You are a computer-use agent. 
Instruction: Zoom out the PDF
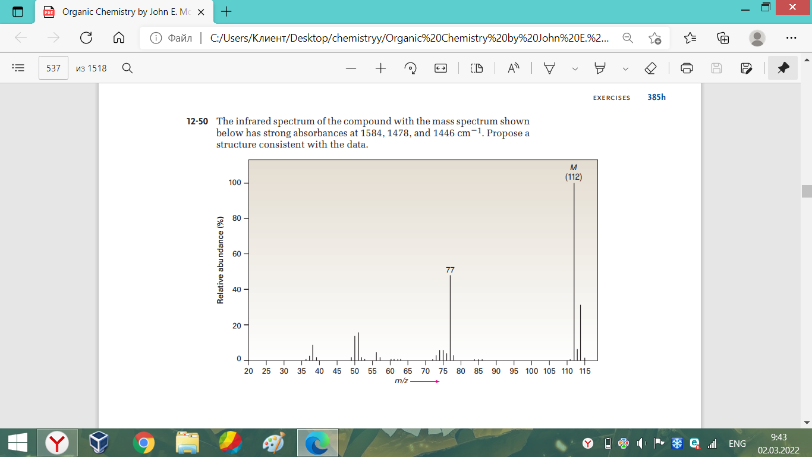tap(351, 68)
